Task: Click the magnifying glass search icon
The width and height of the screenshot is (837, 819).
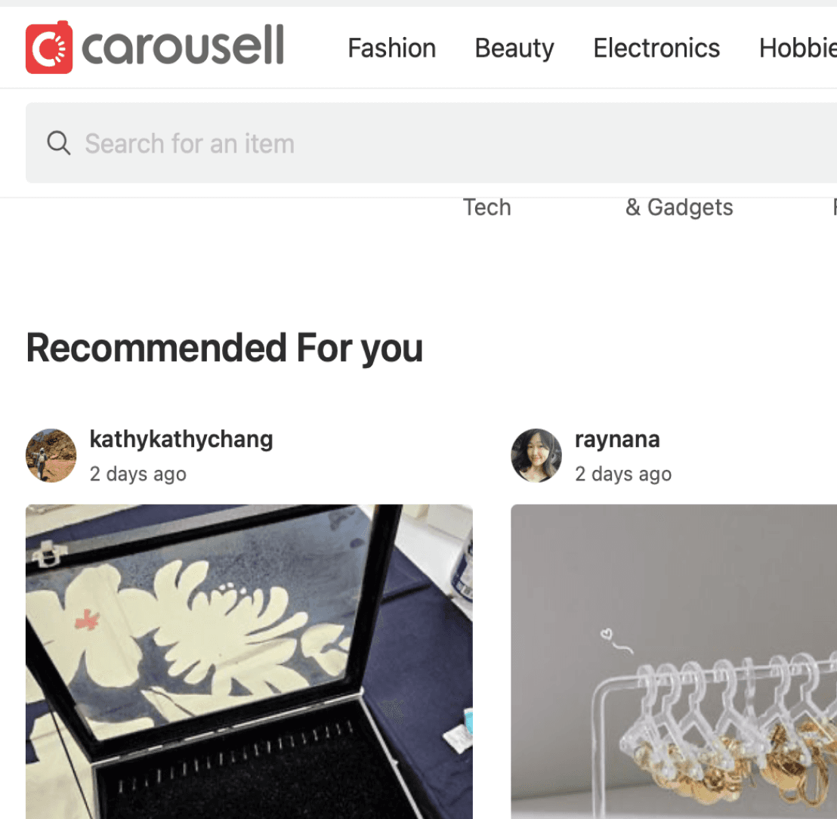Action: point(59,143)
